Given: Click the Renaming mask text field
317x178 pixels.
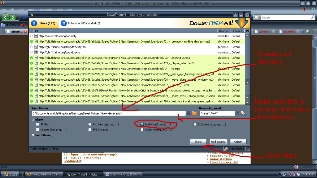Looking at the screenshot, I should point(218,113).
